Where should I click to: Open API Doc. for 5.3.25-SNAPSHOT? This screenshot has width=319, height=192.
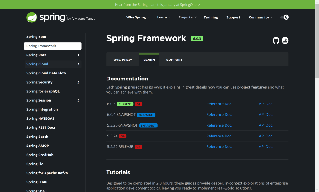coord(266,125)
